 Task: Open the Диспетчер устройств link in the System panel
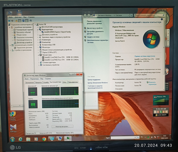pyautogui.click(x=95, y=28)
